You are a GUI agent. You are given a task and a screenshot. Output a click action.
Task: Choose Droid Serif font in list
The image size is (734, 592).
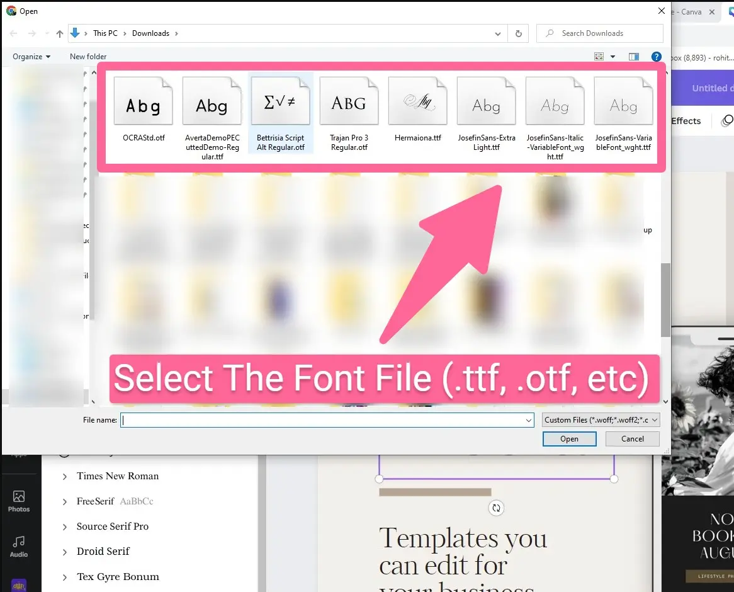pyautogui.click(x=103, y=551)
